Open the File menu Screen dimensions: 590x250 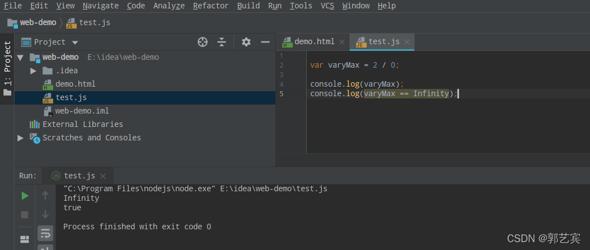pos(13,6)
